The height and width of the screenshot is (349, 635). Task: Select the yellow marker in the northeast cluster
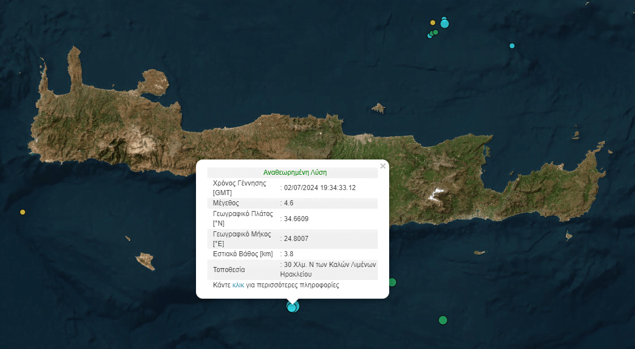click(433, 23)
